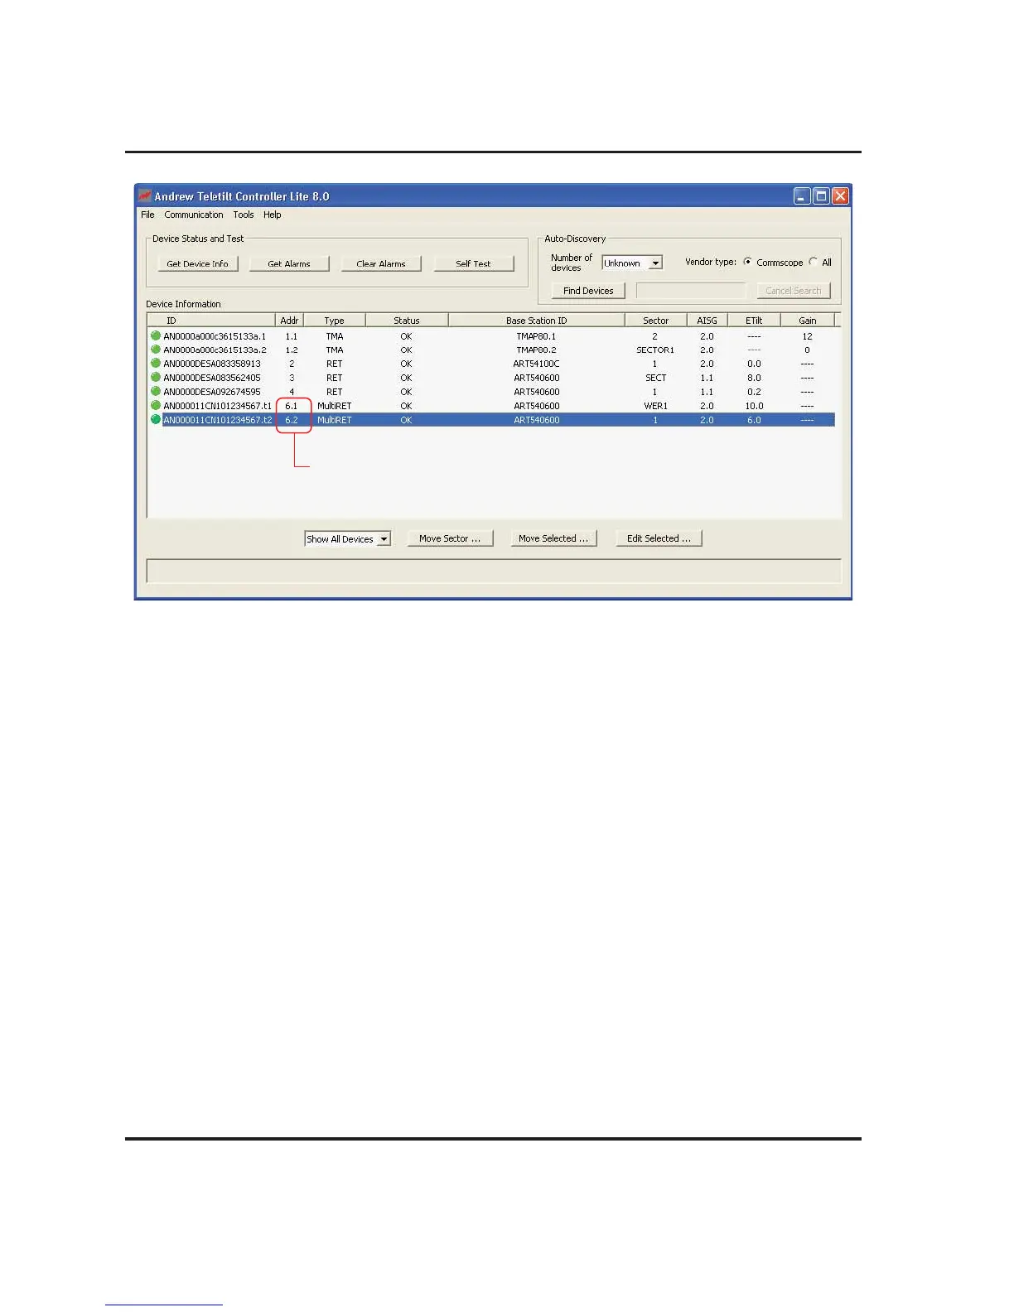Image resolution: width=1014 pixels, height=1312 pixels.
Task: Click base station ID ART54100C
Action: 536,364
